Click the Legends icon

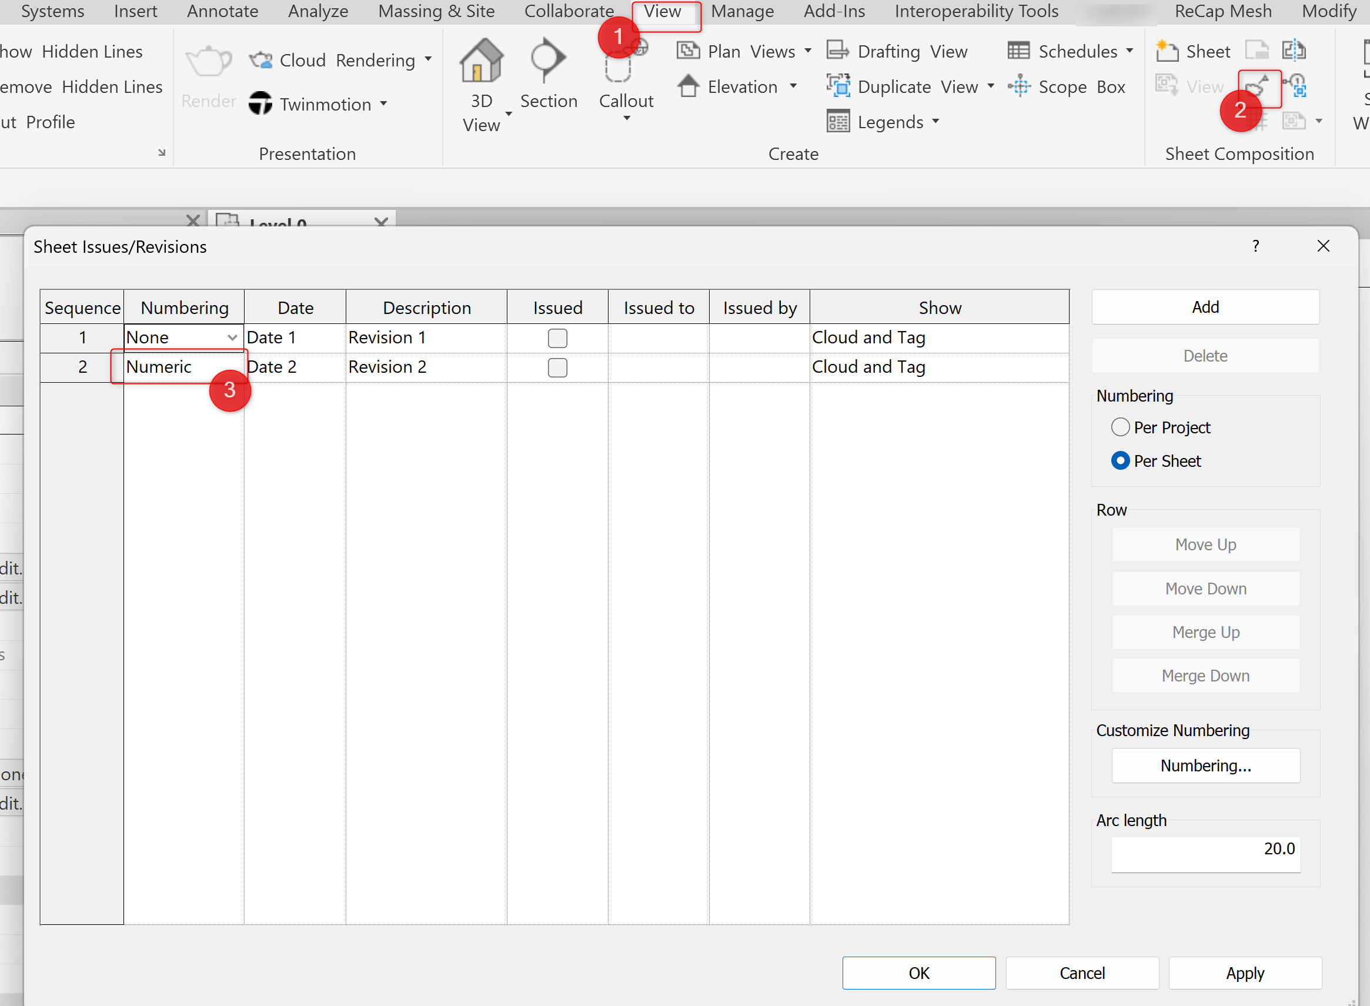pyautogui.click(x=838, y=121)
